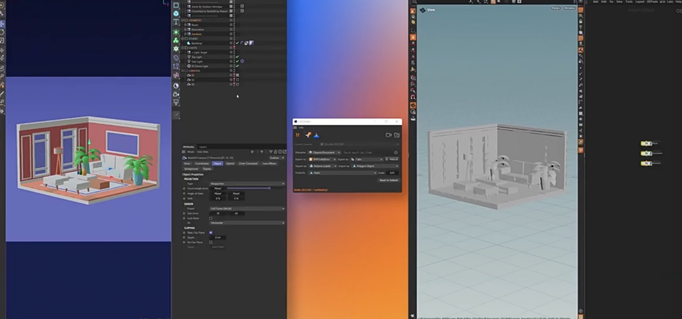Switch to the Coordinates tab
682x319 pixels.
click(x=202, y=164)
